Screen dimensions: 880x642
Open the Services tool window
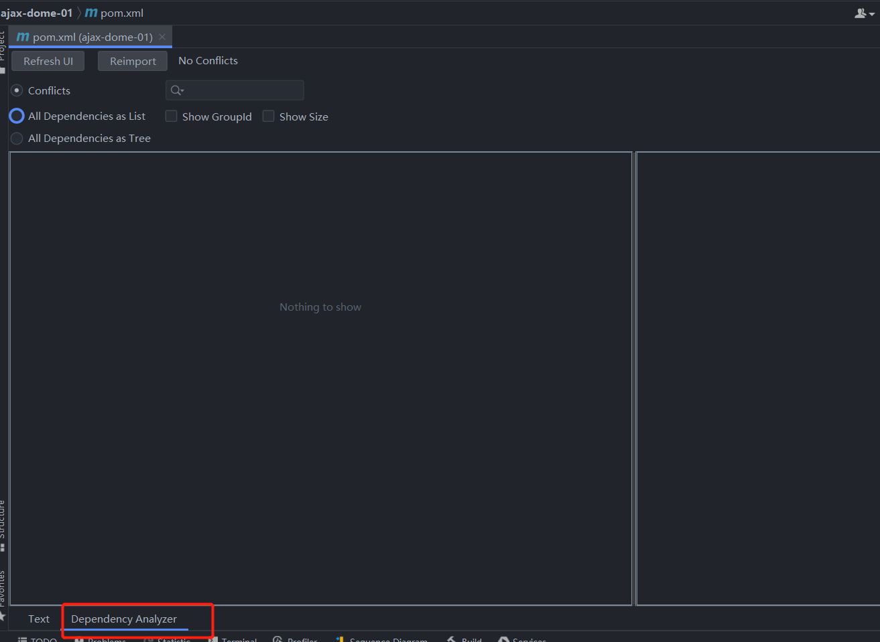point(523,639)
